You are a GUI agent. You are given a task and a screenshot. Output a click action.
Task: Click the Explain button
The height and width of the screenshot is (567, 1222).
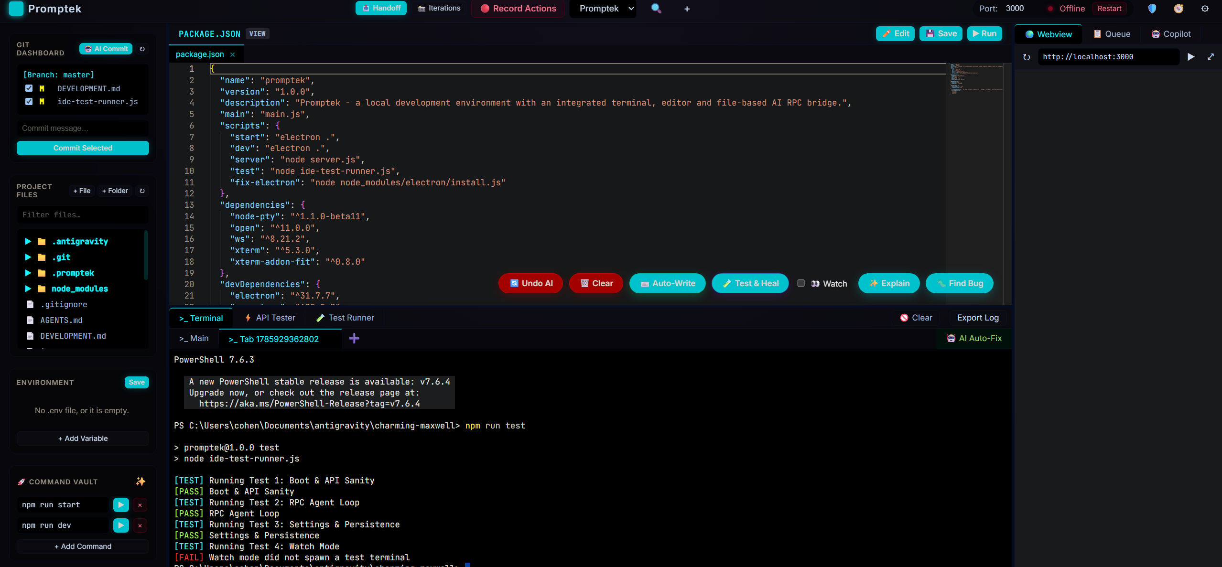[x=889, y=283]
